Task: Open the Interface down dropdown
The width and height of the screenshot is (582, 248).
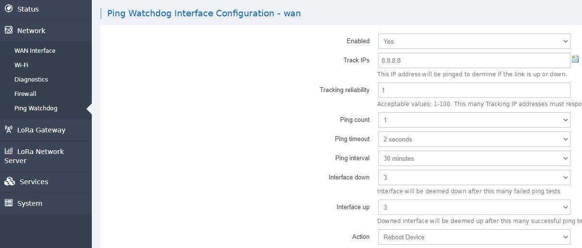Action: (474, 177)
